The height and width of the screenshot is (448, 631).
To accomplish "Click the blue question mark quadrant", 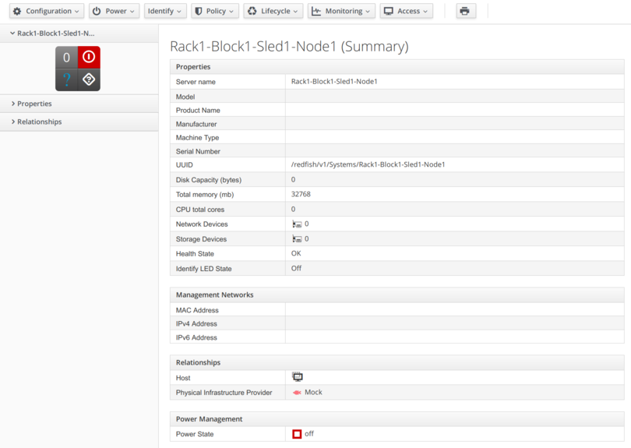I will click(x=66, y=79).
